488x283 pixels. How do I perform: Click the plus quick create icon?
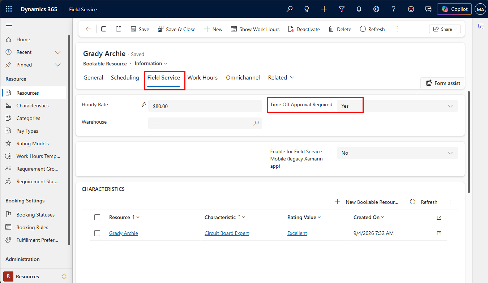click(x=324, y=9)
